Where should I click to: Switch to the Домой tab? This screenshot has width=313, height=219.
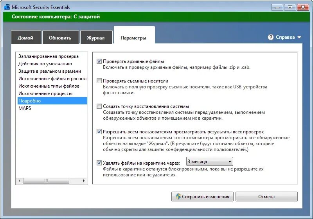(x=25, y=38)
